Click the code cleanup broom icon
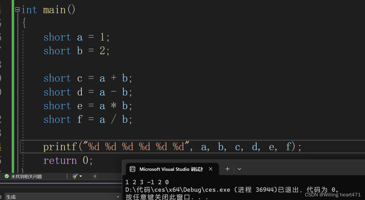365x200 pixels. 75,176
